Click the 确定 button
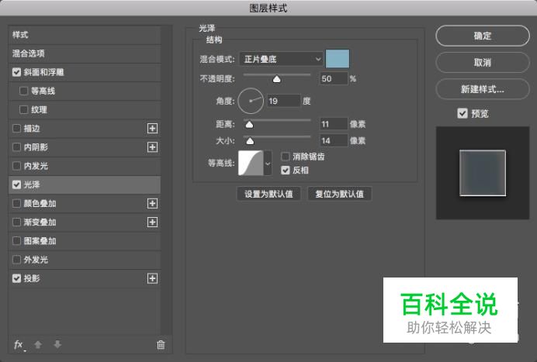This screenshot has width=537, height=362. coord(483,36)
